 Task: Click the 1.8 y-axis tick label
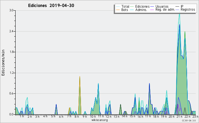pyautogui.click(x=11, y=52)
